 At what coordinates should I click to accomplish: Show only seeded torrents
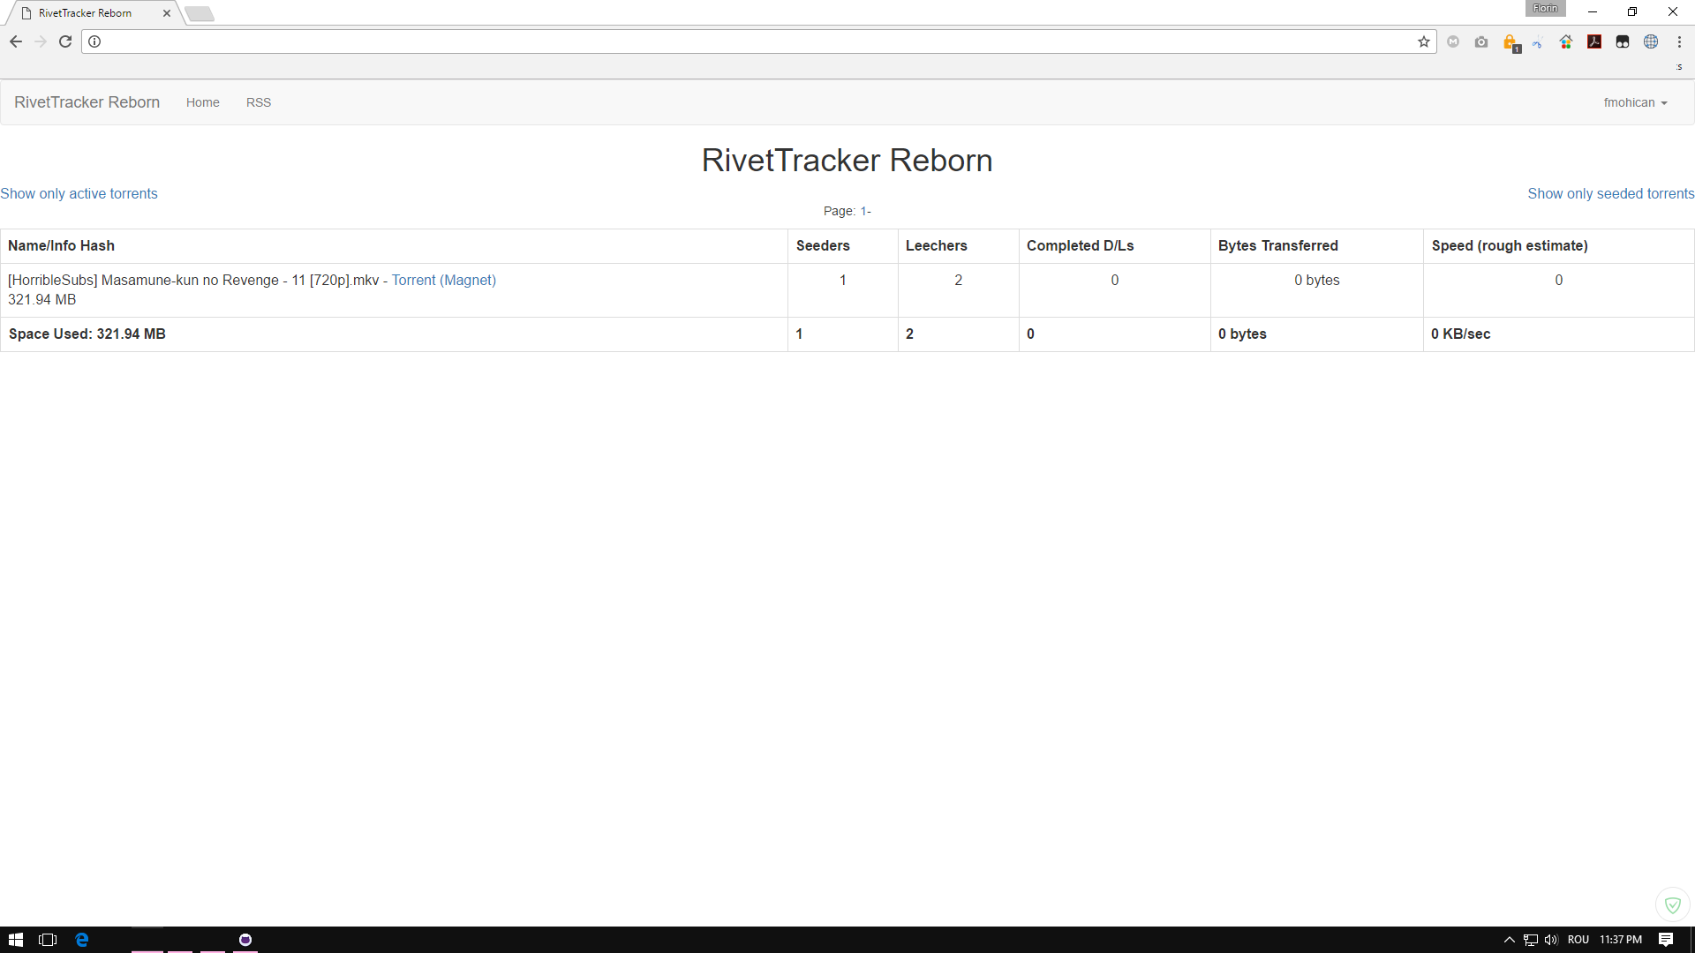[1610, 193]
